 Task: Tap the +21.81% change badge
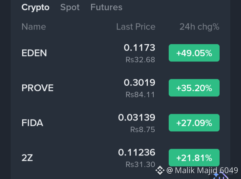(194, 158)
